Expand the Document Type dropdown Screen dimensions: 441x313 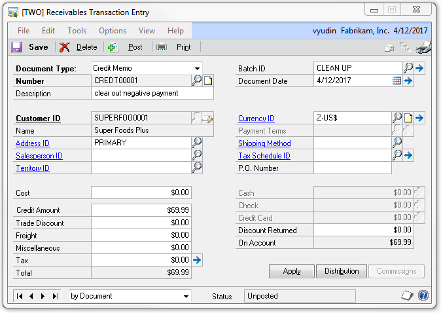[197, 68]
